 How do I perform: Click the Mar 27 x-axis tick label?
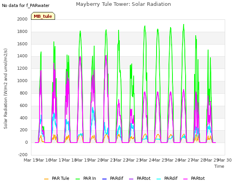[x=186, y=160]
